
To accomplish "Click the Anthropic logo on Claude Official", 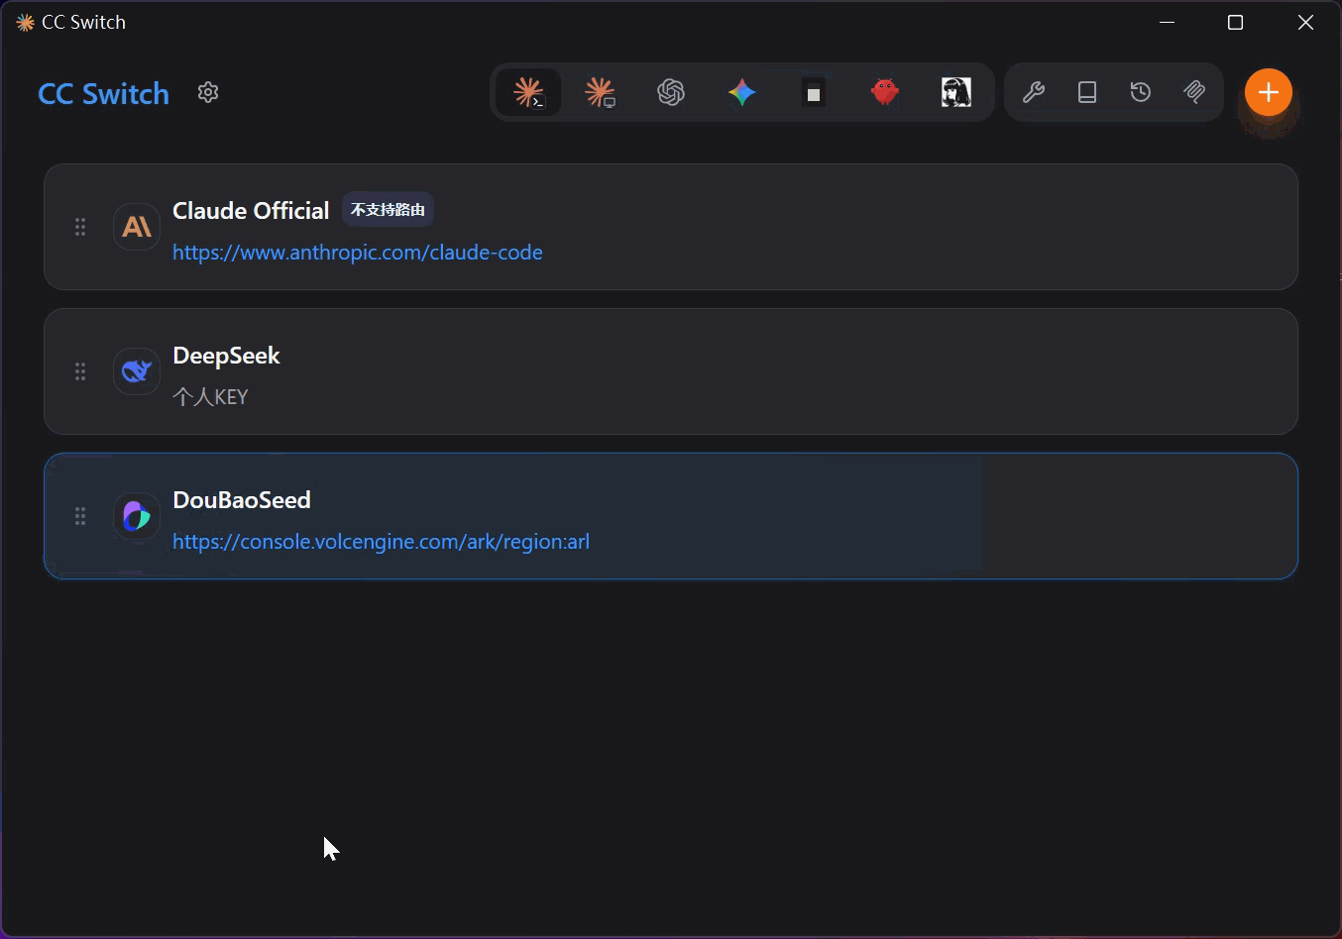I will click(137, 227).
